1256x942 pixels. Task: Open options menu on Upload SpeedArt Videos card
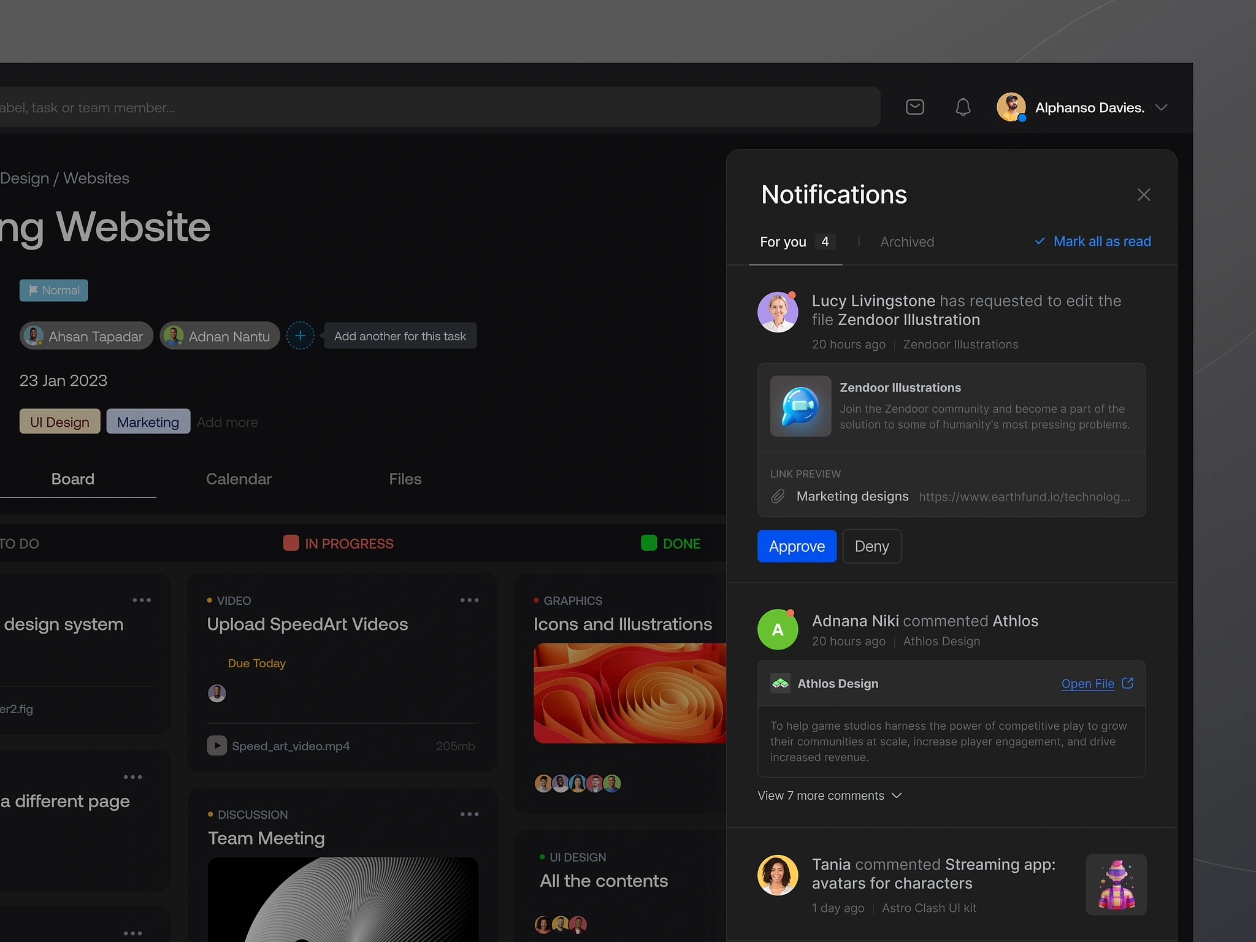[470, 600]
